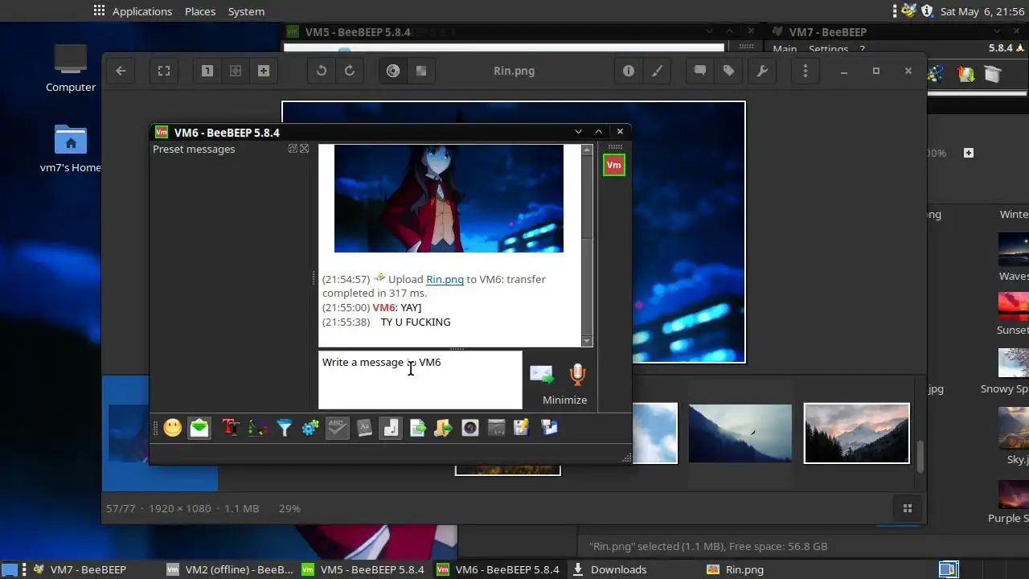Screen dimensions: 1029x579
Task: Click the Minimize label under the microphone
Action: (x=564, y=400)
